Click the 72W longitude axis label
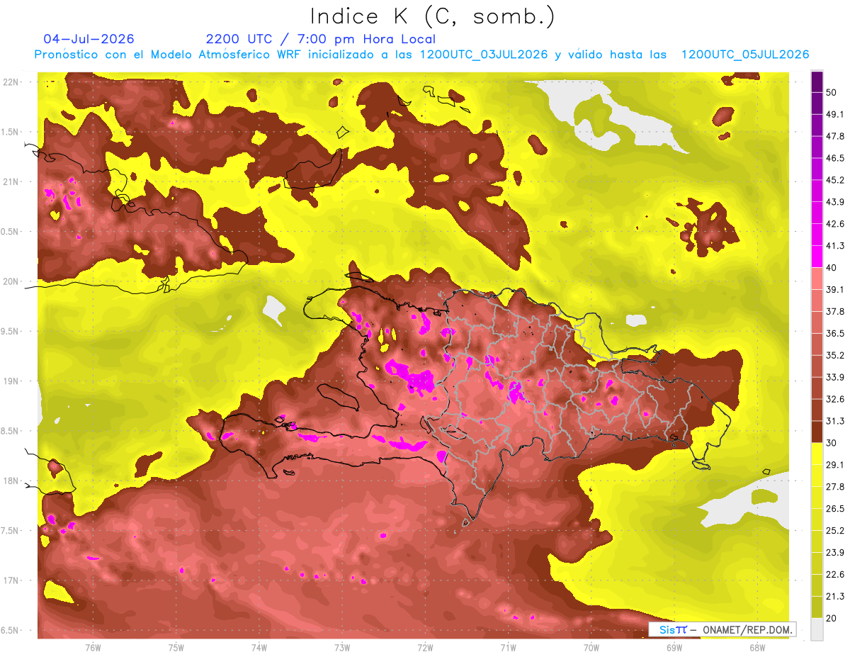The image size is (850, 657). [x=425, y=648]
